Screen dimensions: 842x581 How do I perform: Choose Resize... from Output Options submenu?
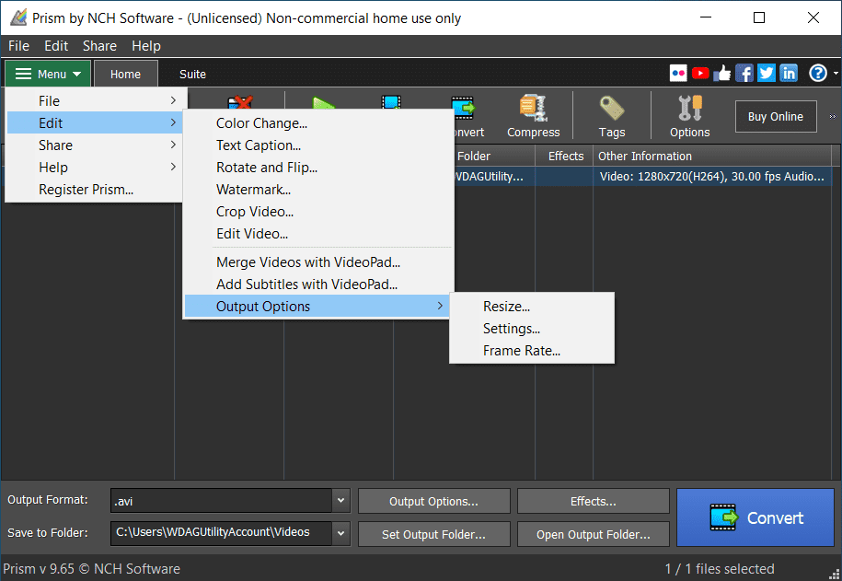[532, 307]
